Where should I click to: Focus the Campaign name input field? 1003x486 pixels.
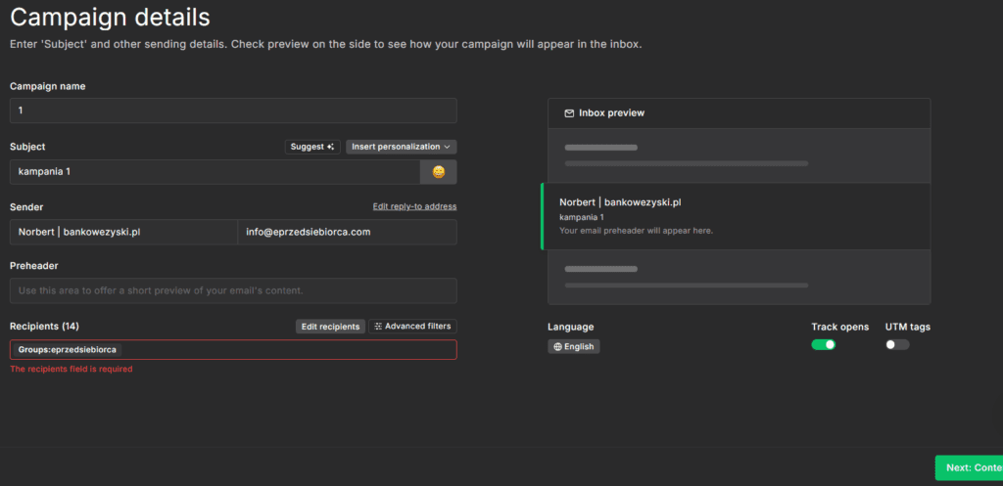click(233, 110)
